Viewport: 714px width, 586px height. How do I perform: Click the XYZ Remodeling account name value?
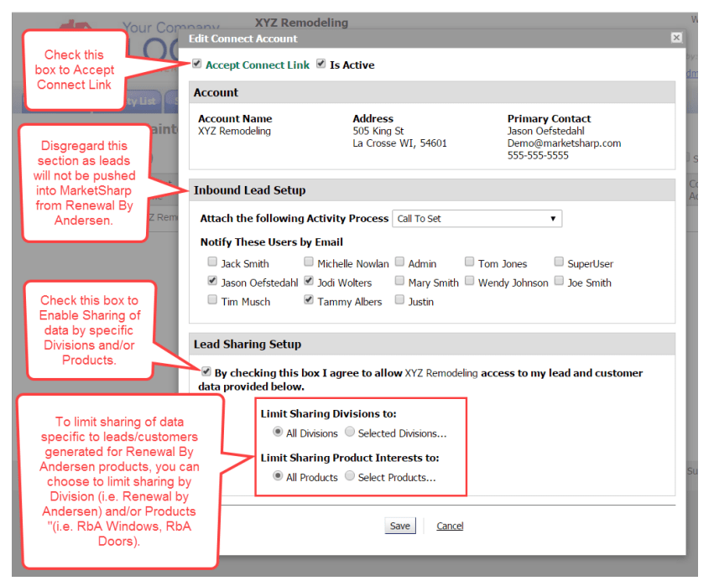(x=235, y=131)
